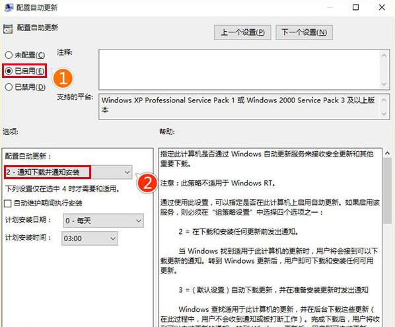Image resolution: width=395 pixels, height=327 pixels.
Task: Click scroll down arrow in 支持的平台 box
Action: [384, 114]
